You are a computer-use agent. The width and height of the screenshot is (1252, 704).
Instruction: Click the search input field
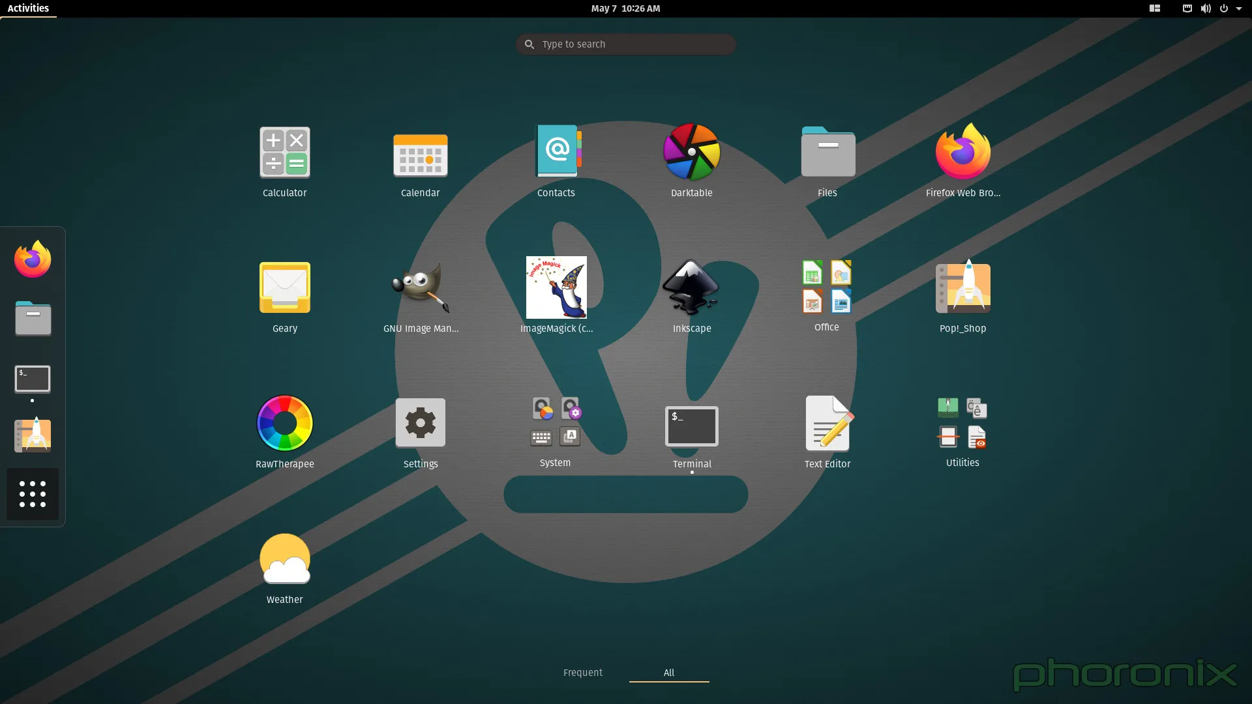pos(626,44)
